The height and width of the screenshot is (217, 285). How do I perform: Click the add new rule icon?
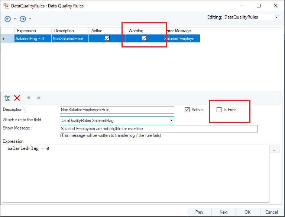7,98
